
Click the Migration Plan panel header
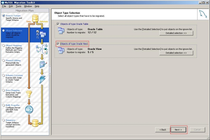(25, 10)
